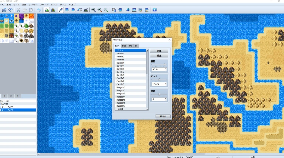Save the project using the disk icon

click(11, 10)
